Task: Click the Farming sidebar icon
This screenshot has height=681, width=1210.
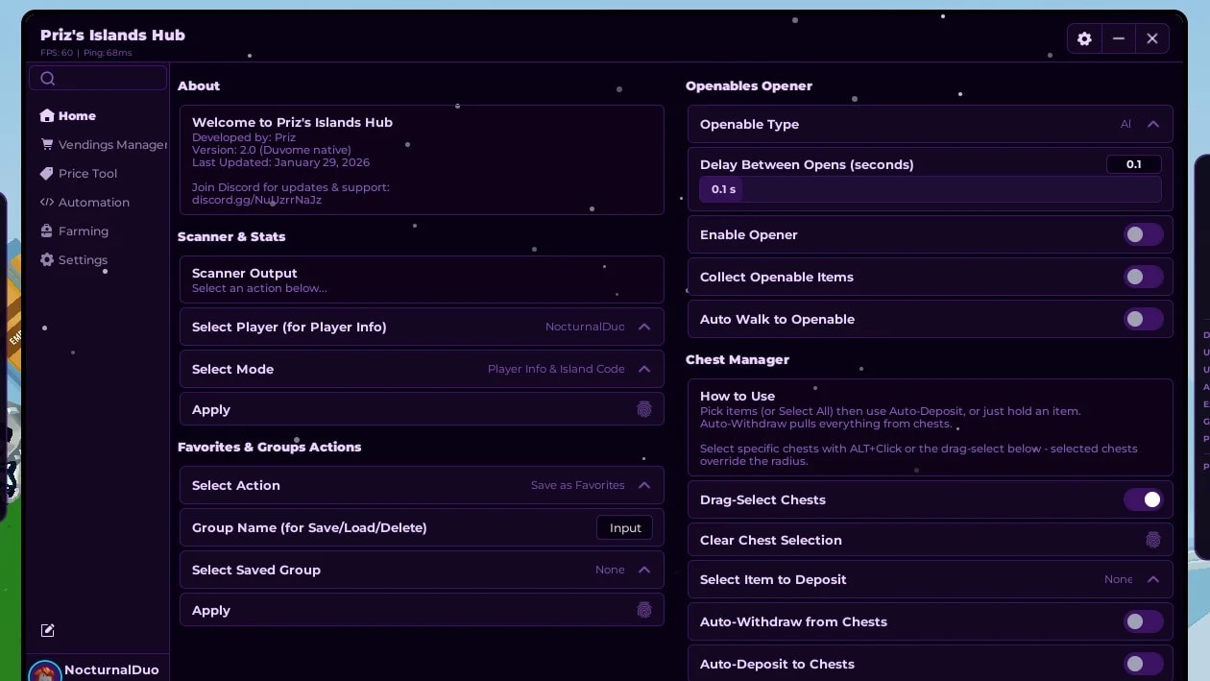Action: 47,231
